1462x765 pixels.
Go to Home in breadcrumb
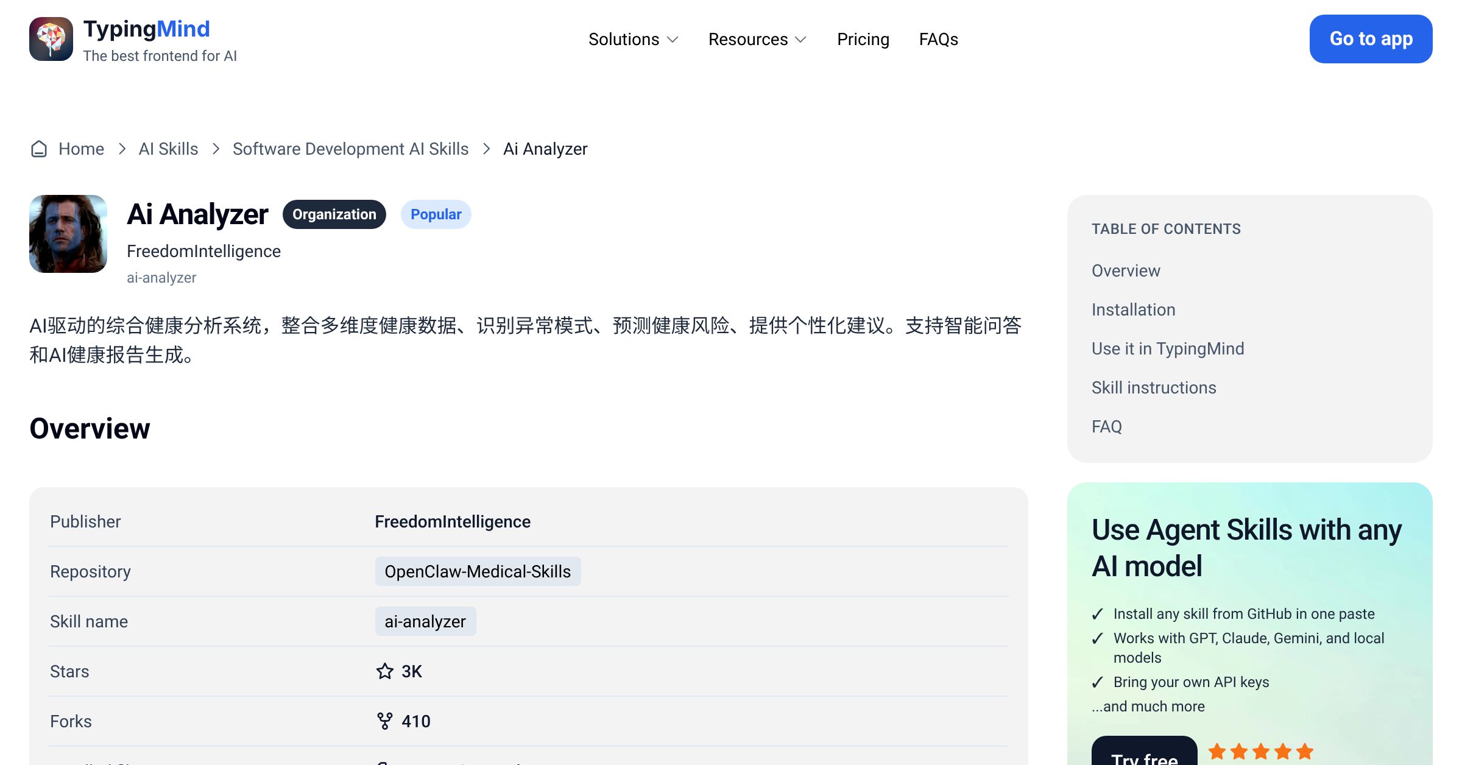81,149
